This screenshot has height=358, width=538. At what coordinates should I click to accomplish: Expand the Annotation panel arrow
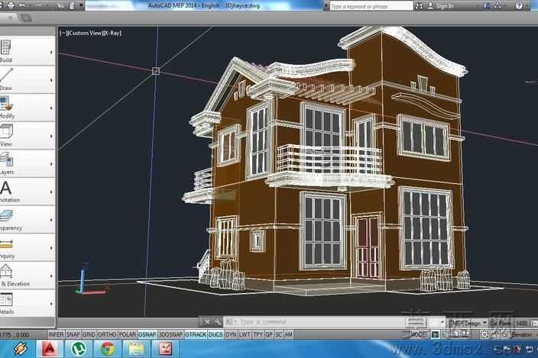point(51,192)
